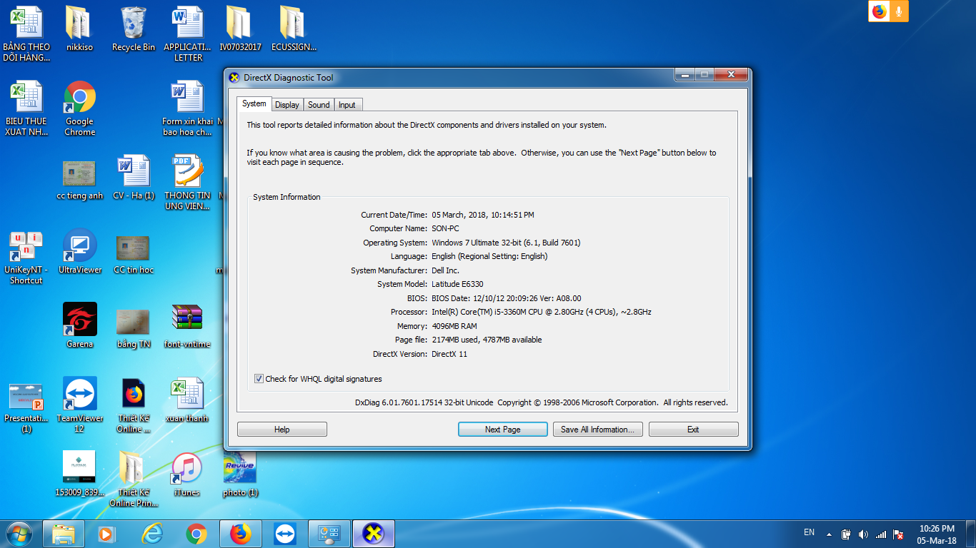Show hidden system tray icons arrow
Viewport: 976px width, 548px height.
829,534
